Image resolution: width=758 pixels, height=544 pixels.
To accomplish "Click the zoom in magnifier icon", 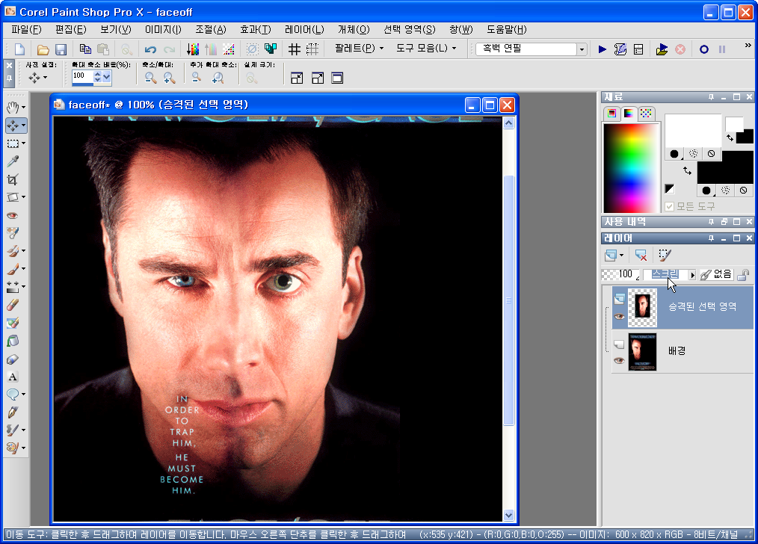I will point(169,78).
